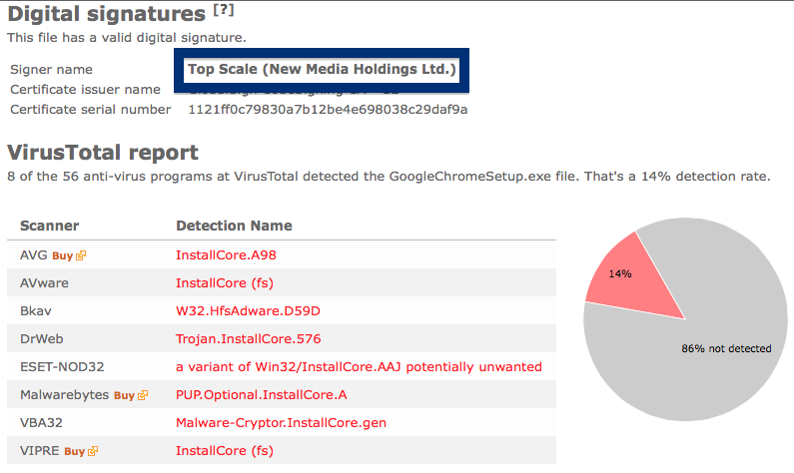This screenshot has height=473, width=794.
Task: Click the ESET-NOD32 potentially unwanted detection text
Action: point(359,367)
